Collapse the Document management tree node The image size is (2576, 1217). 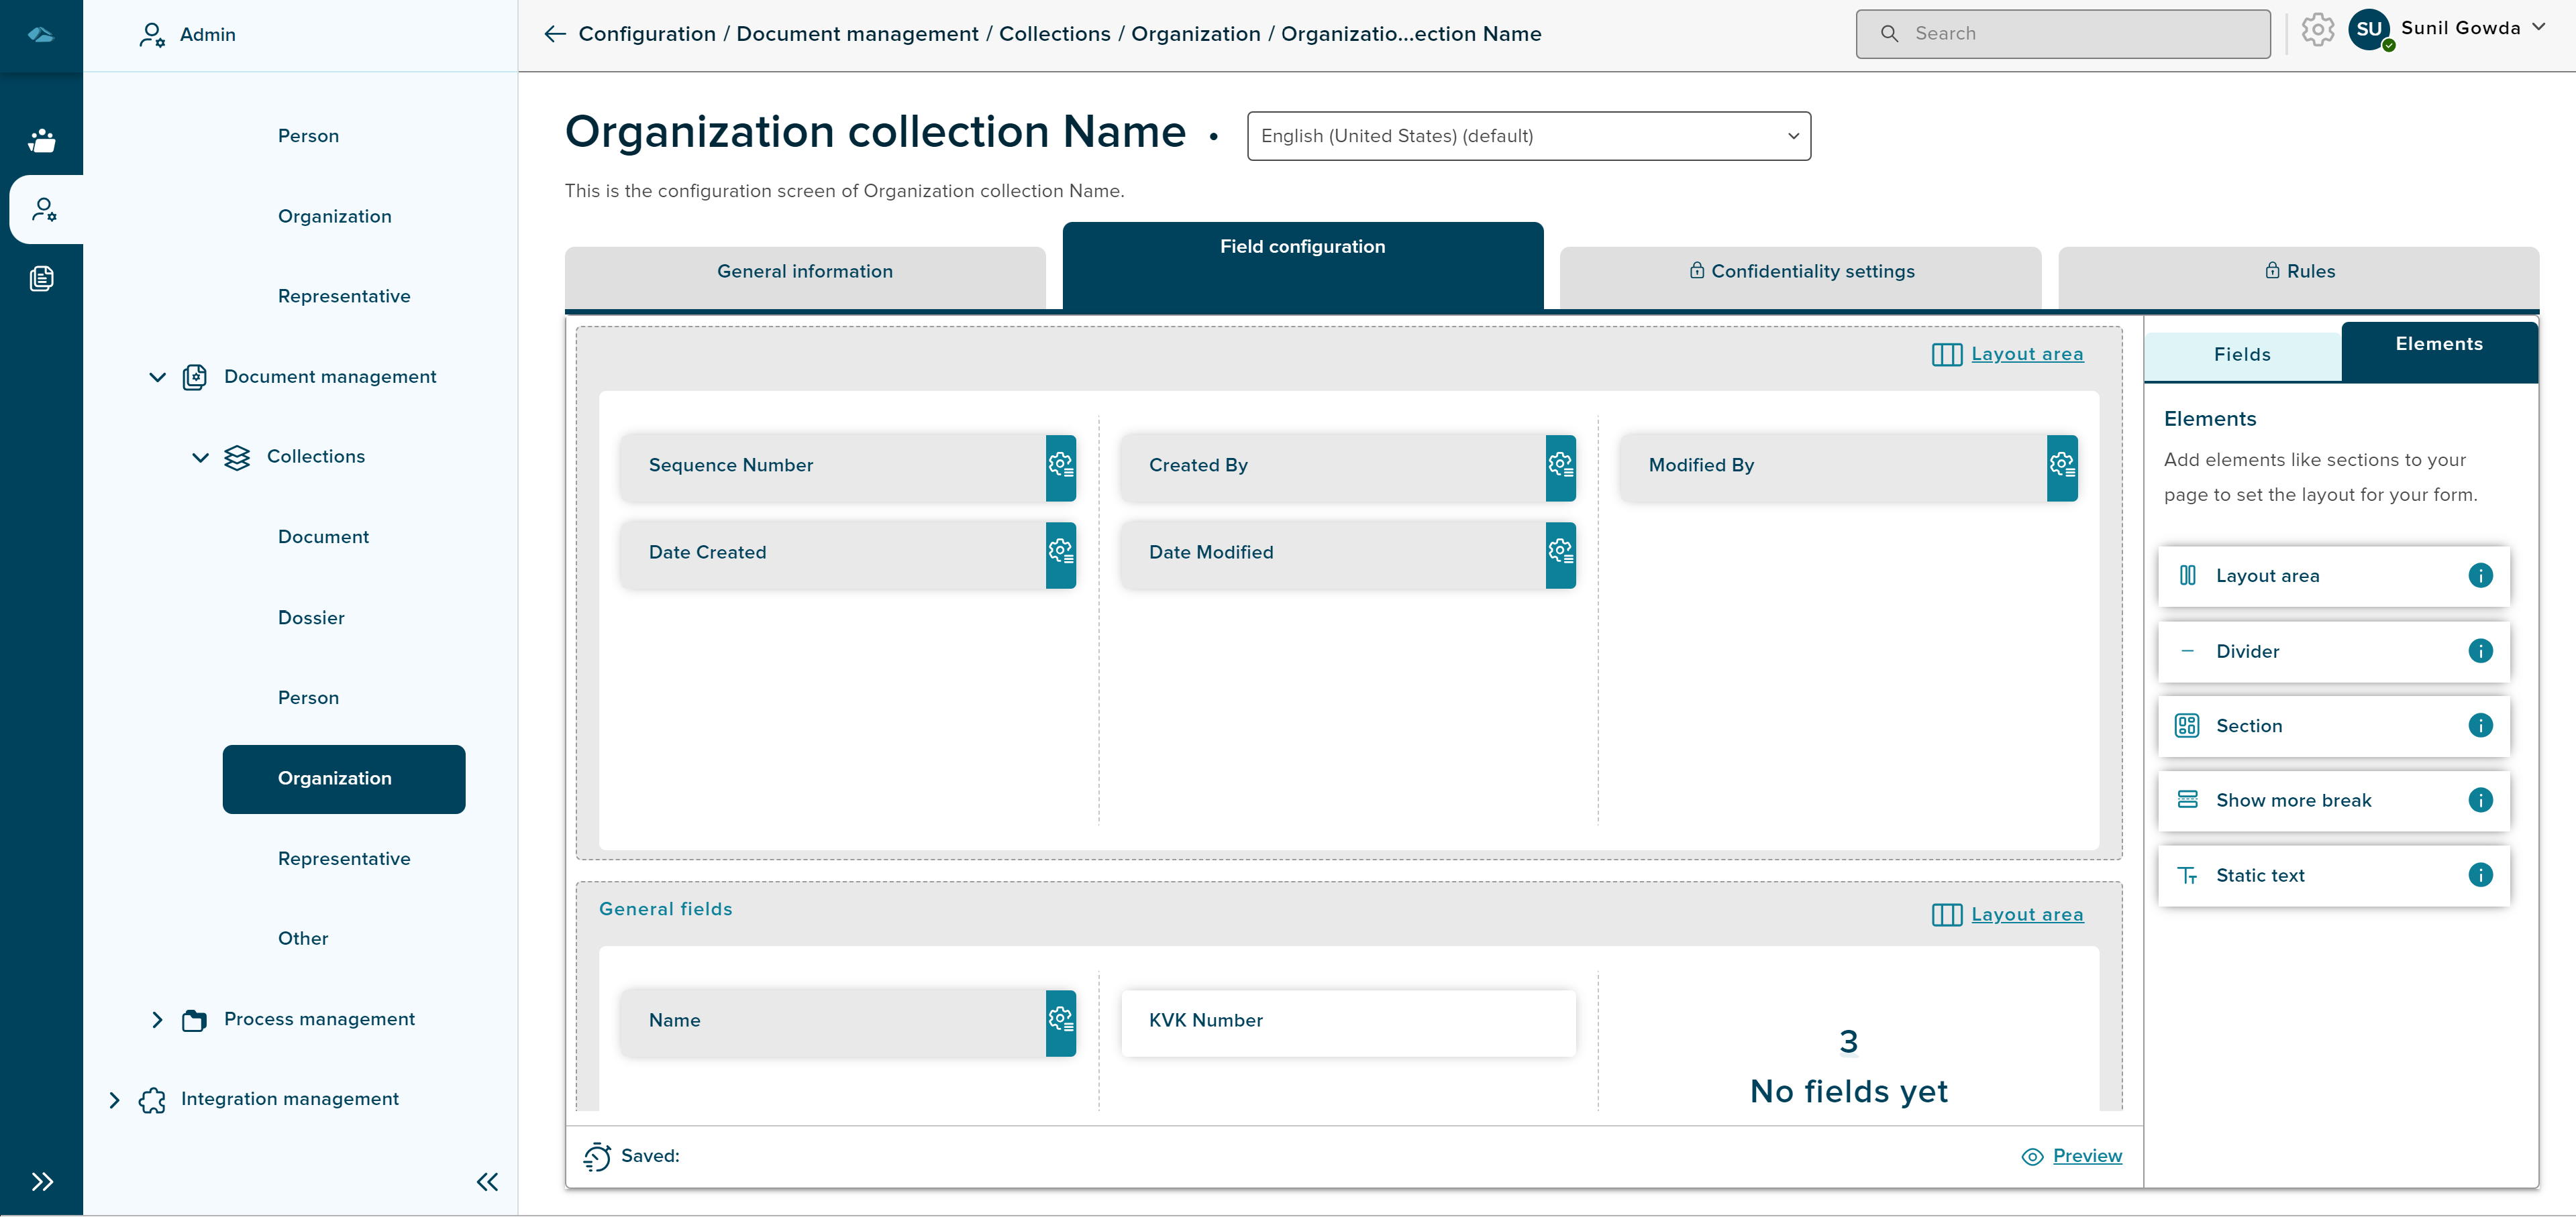coord(157,377)
